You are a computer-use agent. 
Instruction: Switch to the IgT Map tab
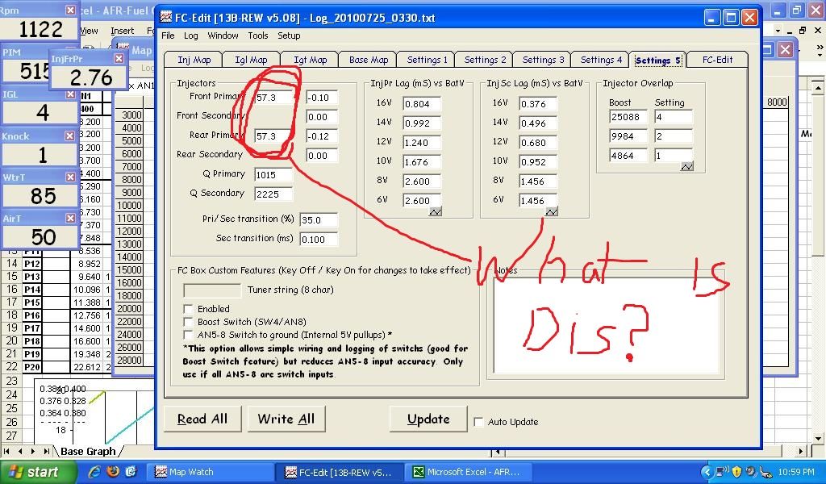[x=310, y=60]
